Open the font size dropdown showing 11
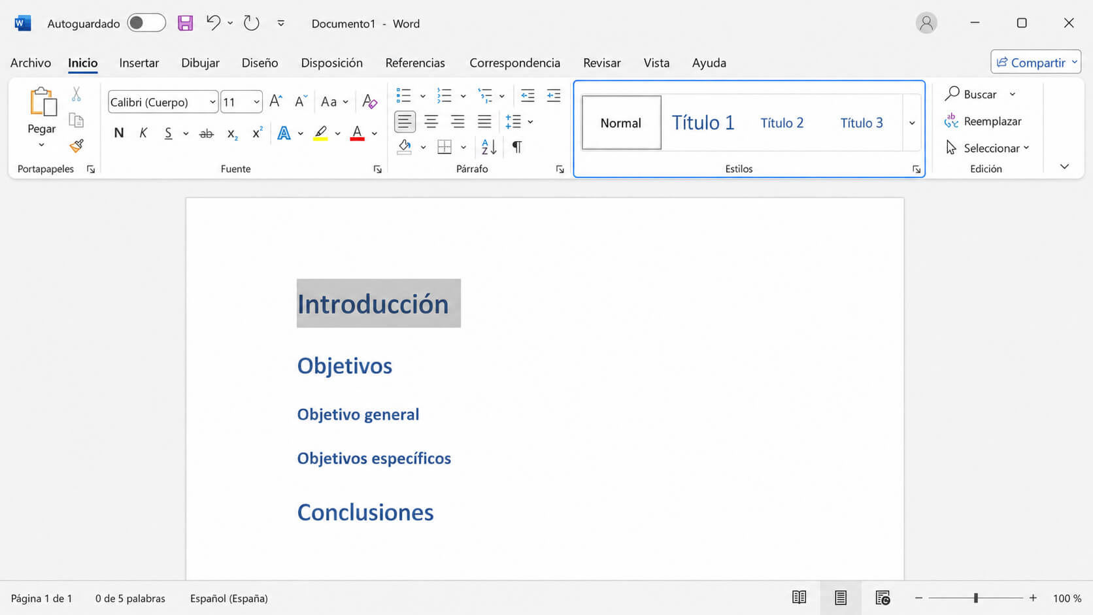 (256, 102)
